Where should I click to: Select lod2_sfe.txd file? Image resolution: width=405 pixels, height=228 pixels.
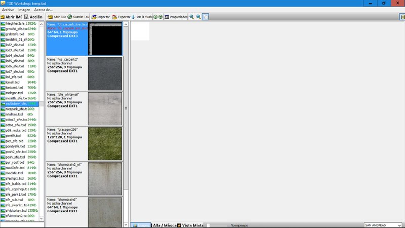[x=20, y=45]
